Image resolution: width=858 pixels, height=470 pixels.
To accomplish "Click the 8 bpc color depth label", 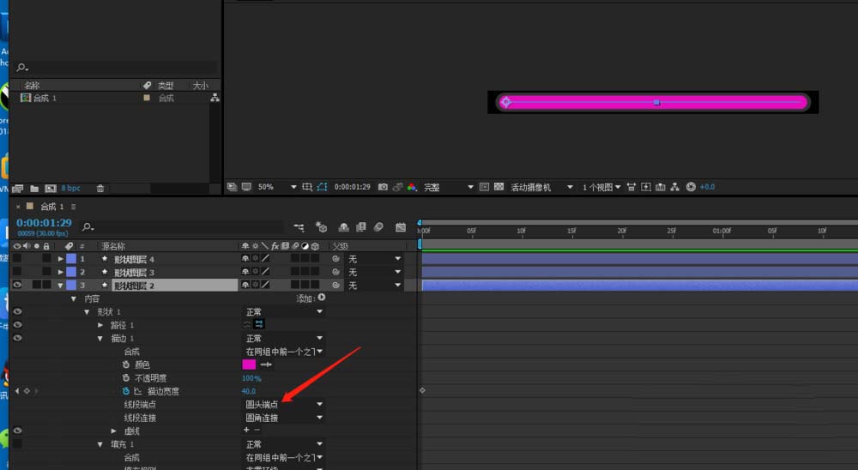I will (x=70, y=188).
